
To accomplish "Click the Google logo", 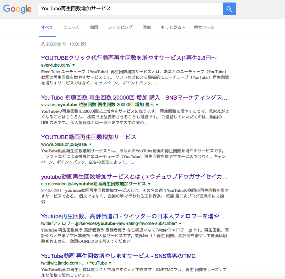I will (x=17, y=9).
